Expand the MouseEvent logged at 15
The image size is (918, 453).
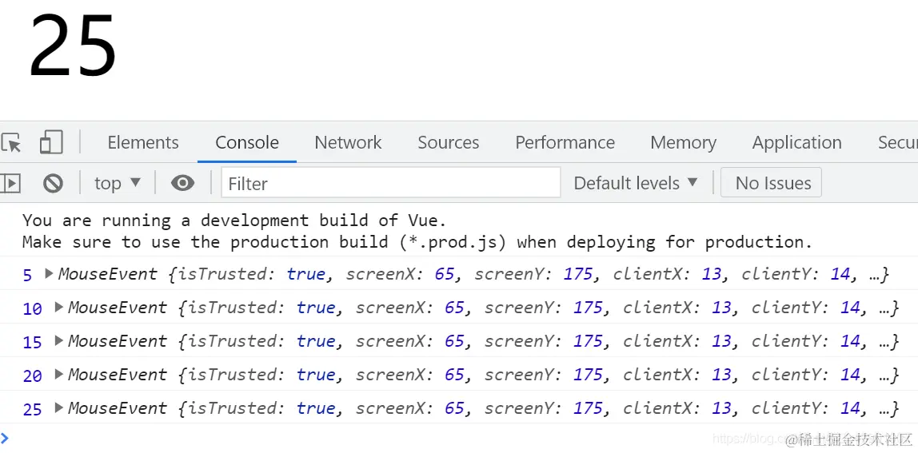tap(58, 340)
